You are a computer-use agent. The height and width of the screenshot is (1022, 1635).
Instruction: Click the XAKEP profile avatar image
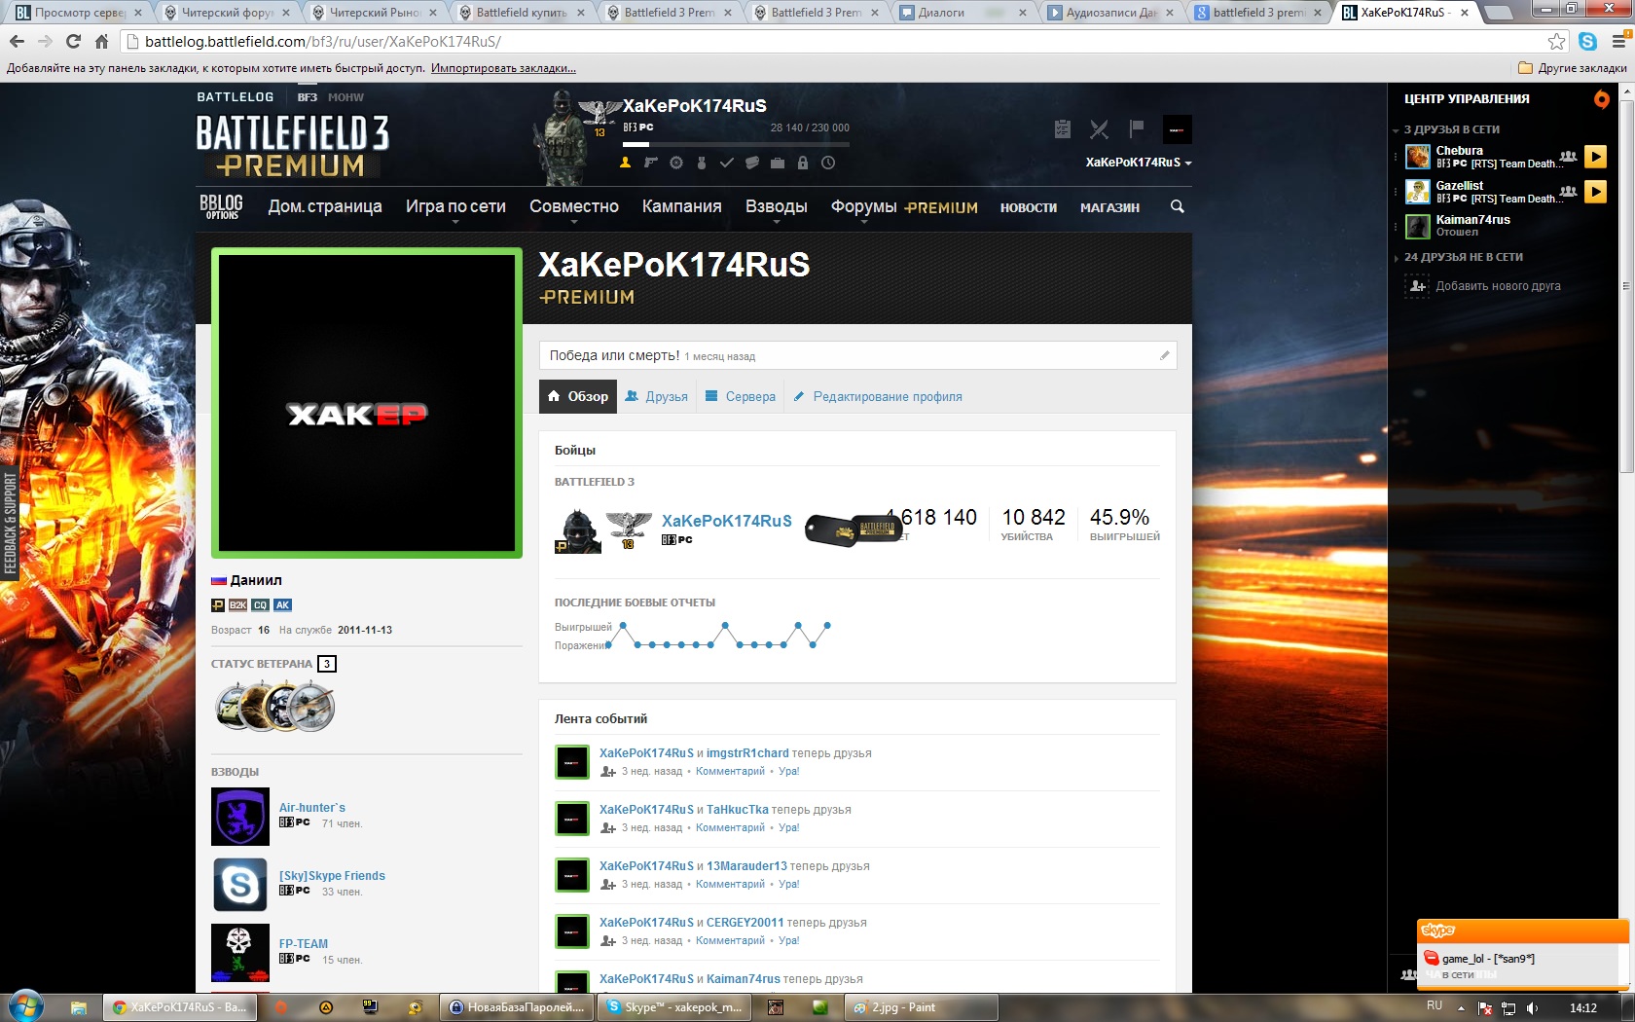(x=367, y=403)
